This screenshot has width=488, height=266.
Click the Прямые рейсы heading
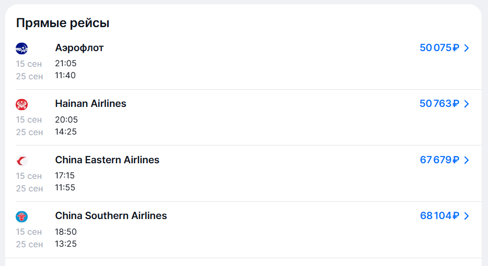pyautogui.click(x=63, y=23)
